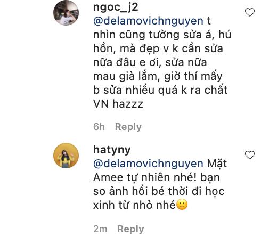Image resolution: width=261 pixels, height=244 pixels.
Task: Open the hatyny username link
Action: pyautogui.click(x=112, y=150)
